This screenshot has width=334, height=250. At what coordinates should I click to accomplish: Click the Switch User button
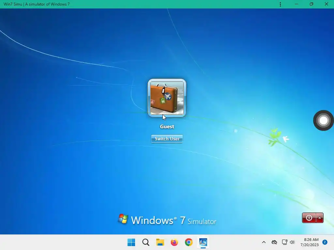pos(167,139)
